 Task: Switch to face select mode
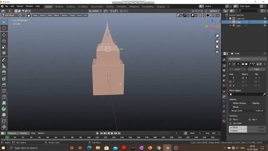pos(29,16)
